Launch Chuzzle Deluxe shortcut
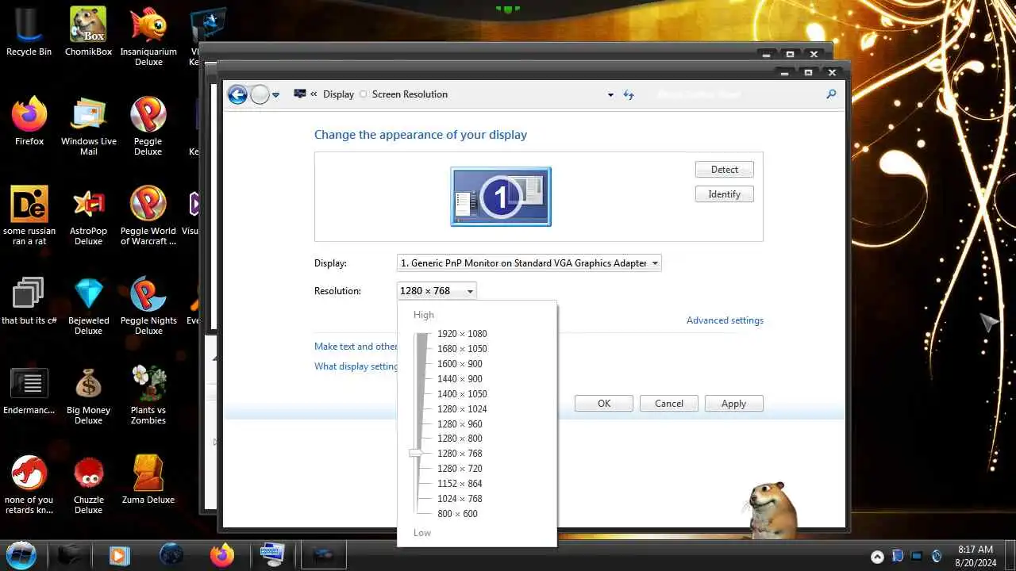Viewport: 1016px width, 571px height. (88, 485)
